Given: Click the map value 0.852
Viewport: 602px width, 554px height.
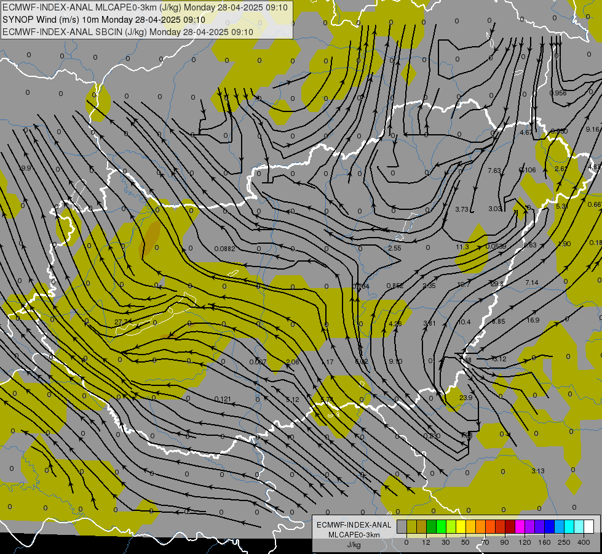Looking at the screenshot, I should click(x=395, y=286).
